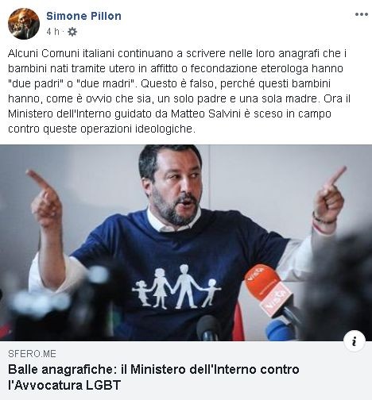Click 'l'Avvocatura LGBT' in the headline's second line
Screen dimensions: 372x400
pos(64,385)
